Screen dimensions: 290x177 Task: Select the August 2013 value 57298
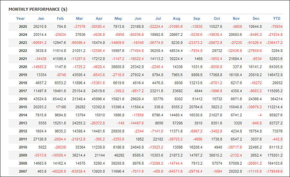tap(178, 123)
